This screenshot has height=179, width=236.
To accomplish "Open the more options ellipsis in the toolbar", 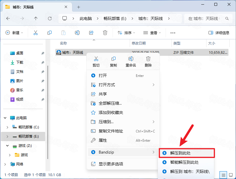I will pyautogui.click(x=173, y=33).
